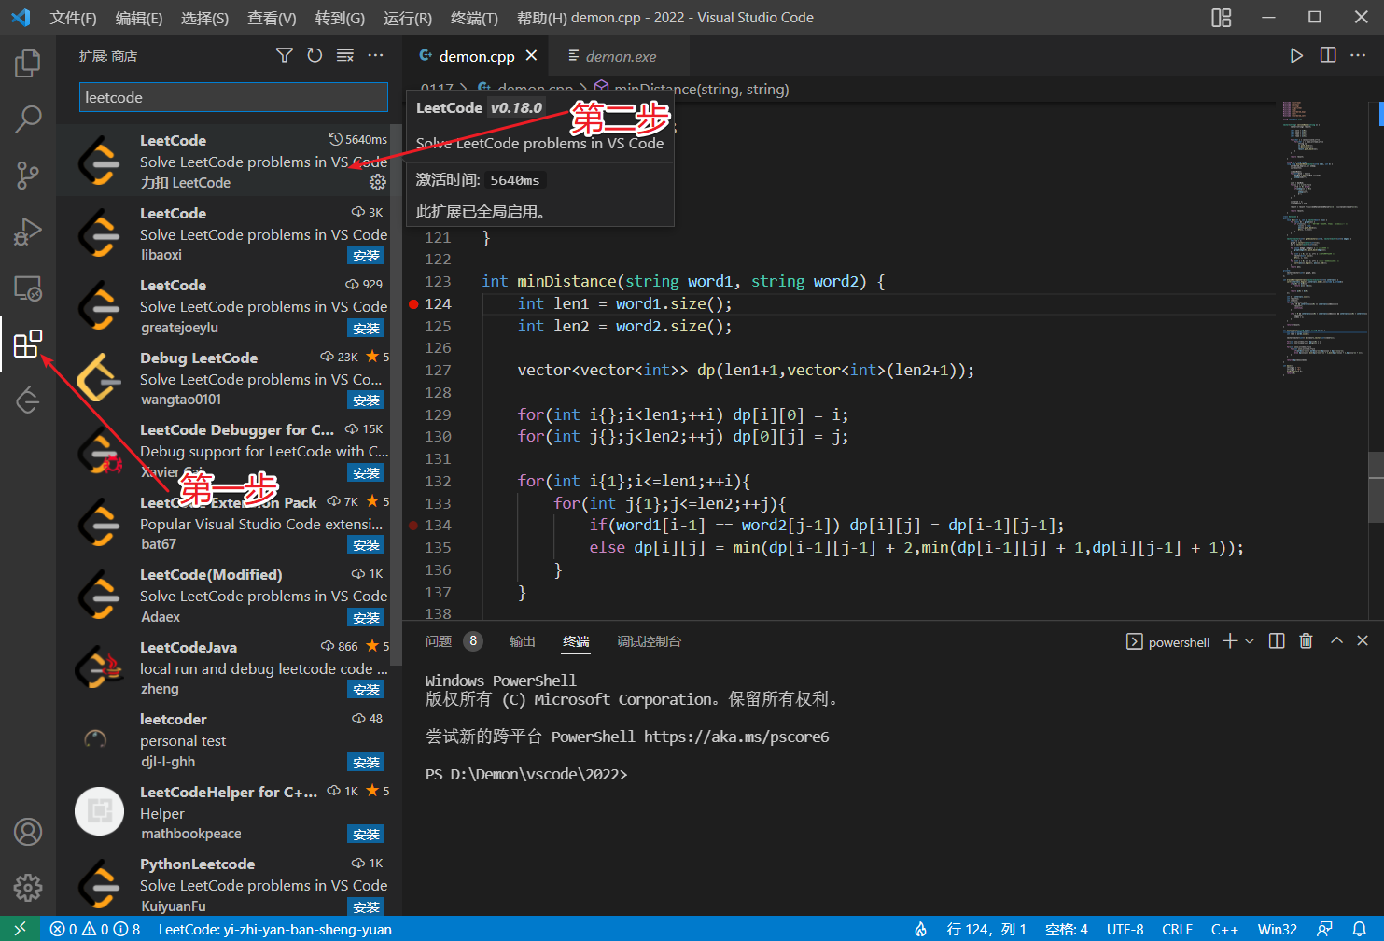
Task: Open extensions view more actions menu
Action: click(375, 56)
